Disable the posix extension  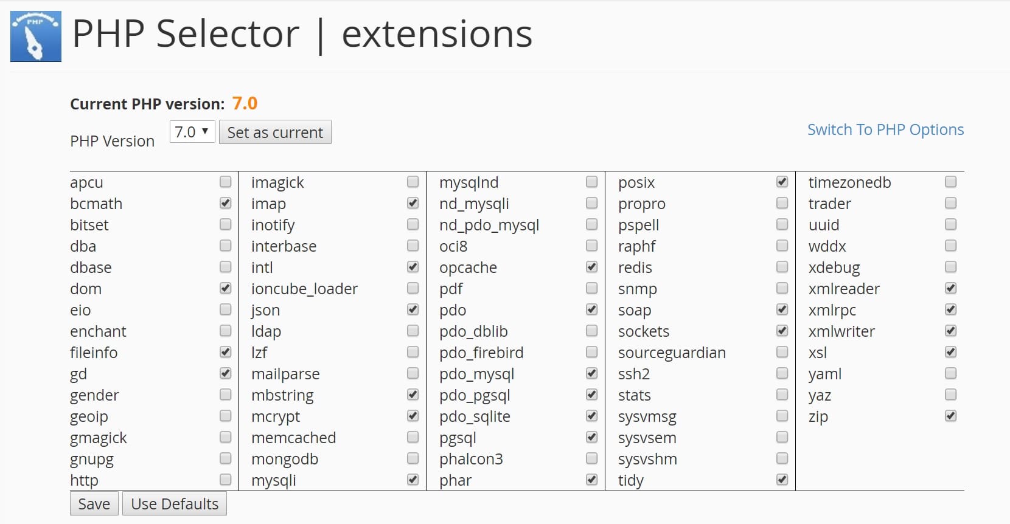781,182
